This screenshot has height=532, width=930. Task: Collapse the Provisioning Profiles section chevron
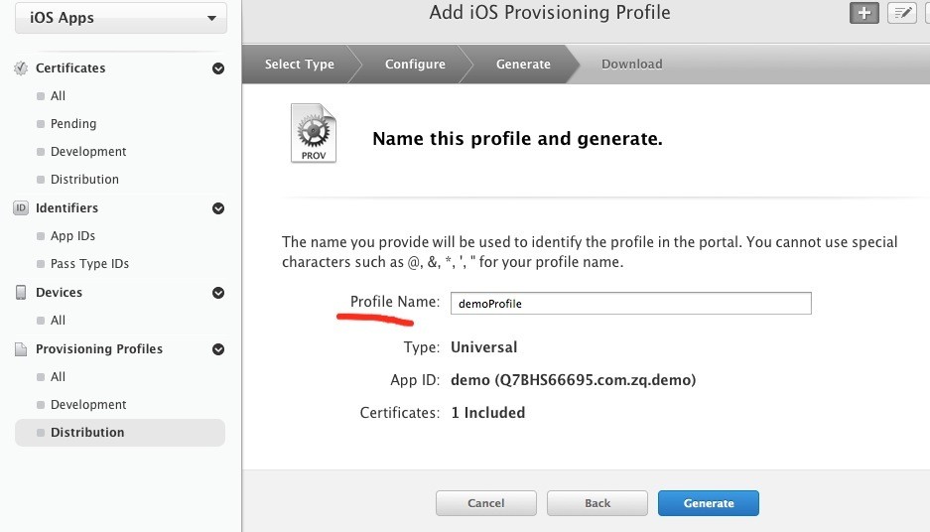[218, 349]
